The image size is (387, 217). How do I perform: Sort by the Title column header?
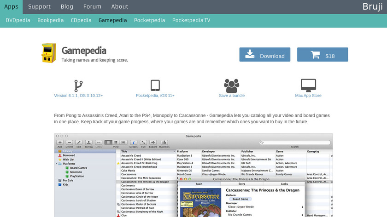point(148,151)
